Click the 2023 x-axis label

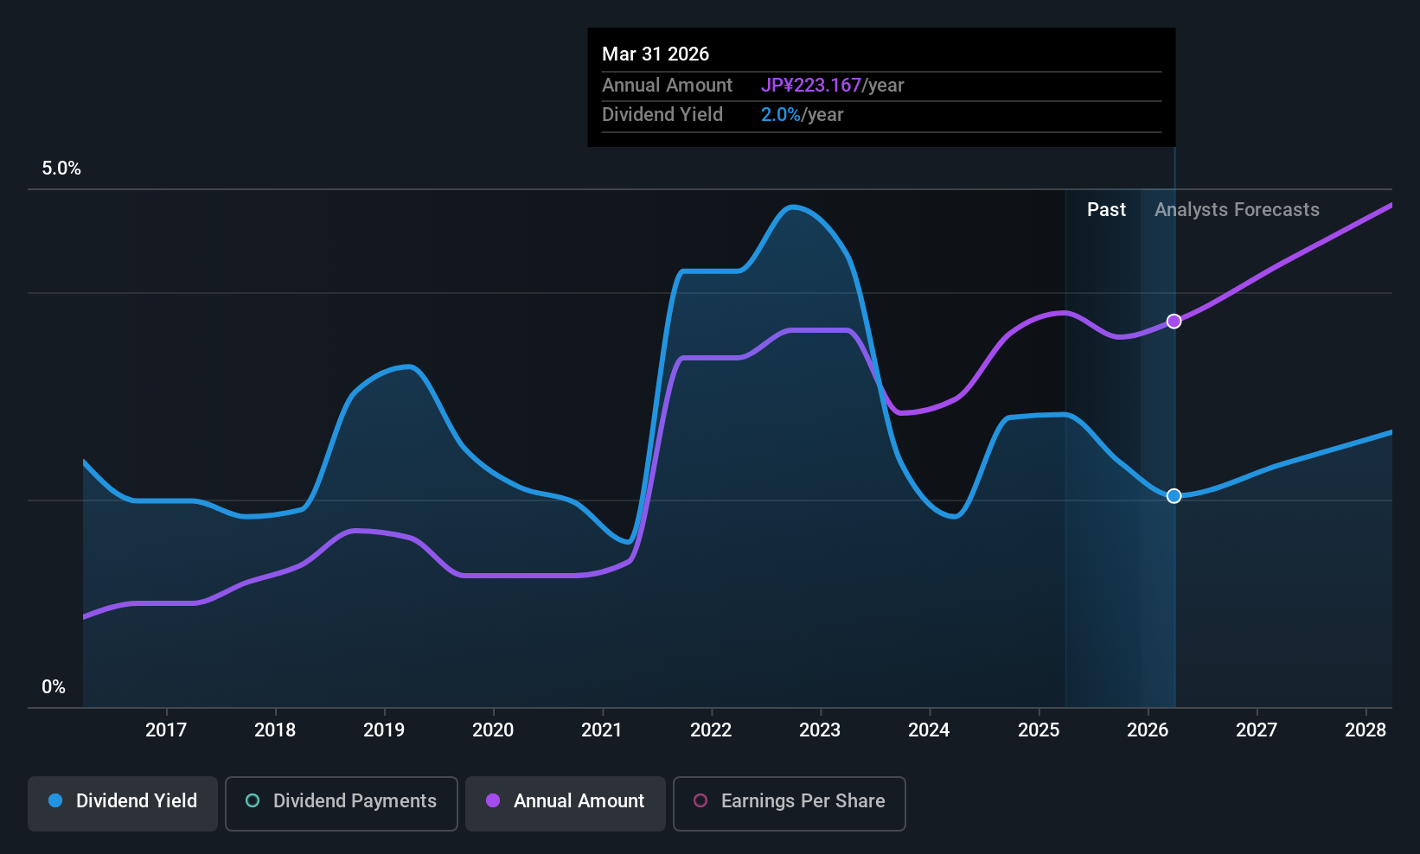pyautogui.click(x=820, y=730)
